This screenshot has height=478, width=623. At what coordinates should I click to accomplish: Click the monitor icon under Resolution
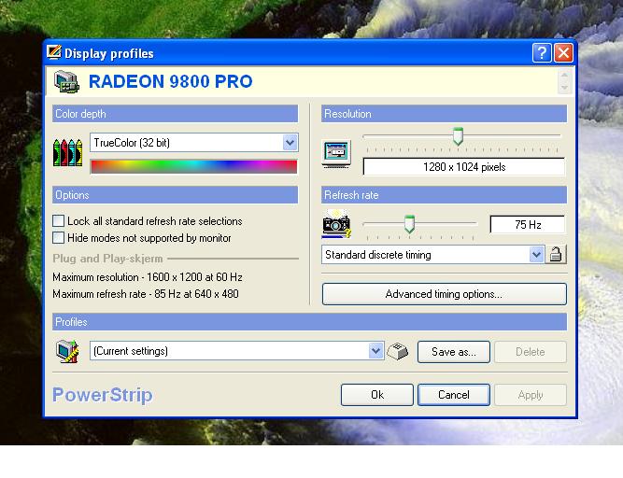click(336, 155)
